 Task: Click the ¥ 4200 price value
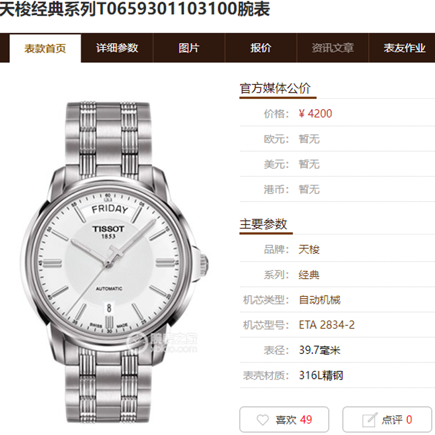pos(315,114)
